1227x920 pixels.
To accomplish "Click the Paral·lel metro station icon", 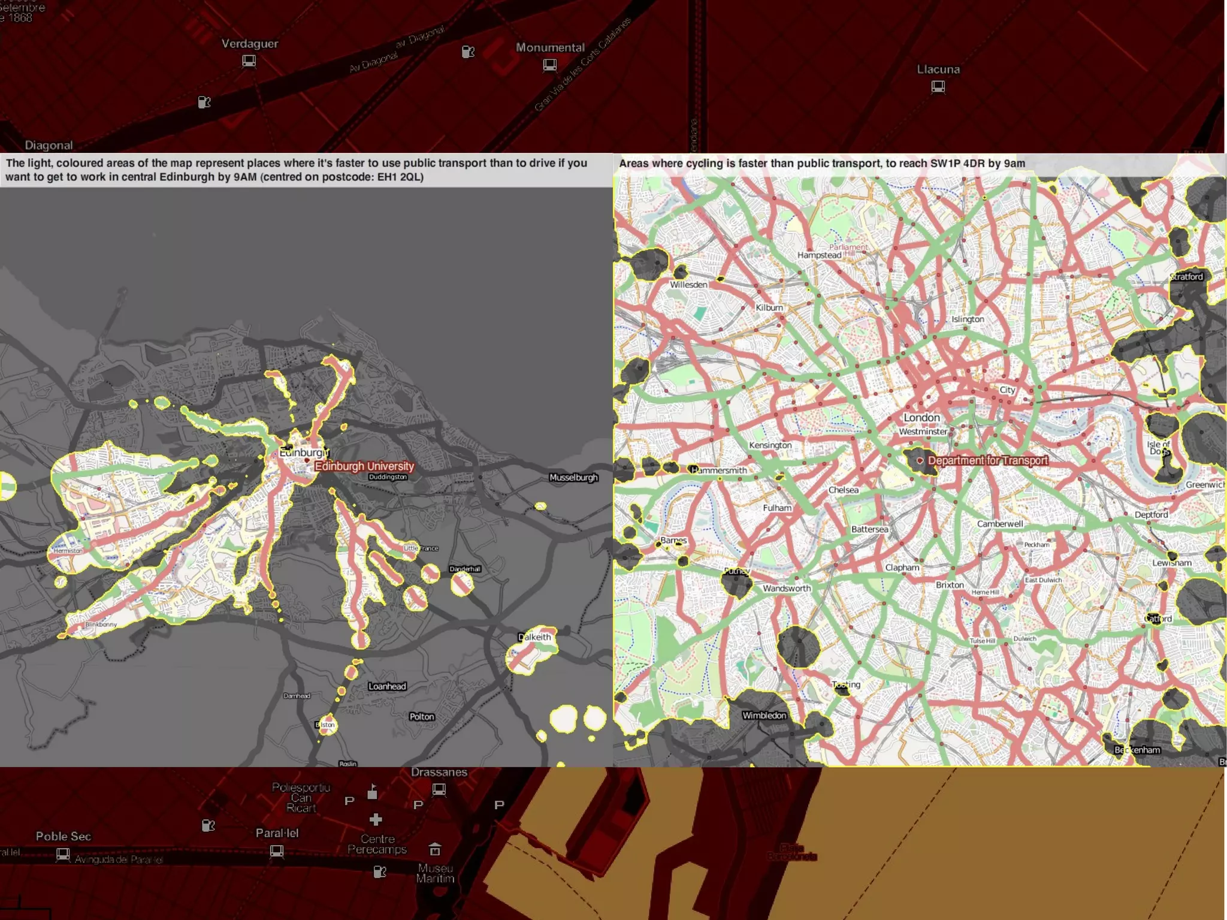I will 277,850.
